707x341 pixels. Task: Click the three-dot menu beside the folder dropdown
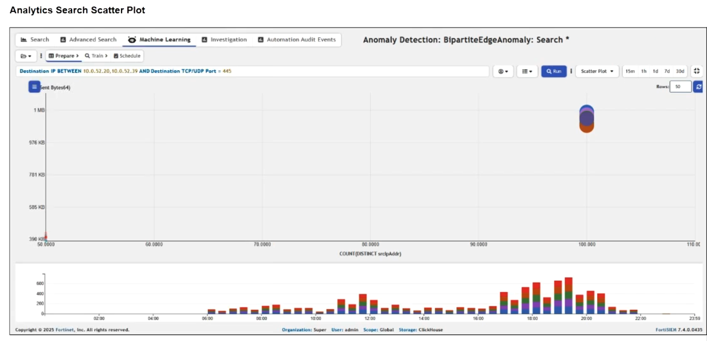point(42,56)
